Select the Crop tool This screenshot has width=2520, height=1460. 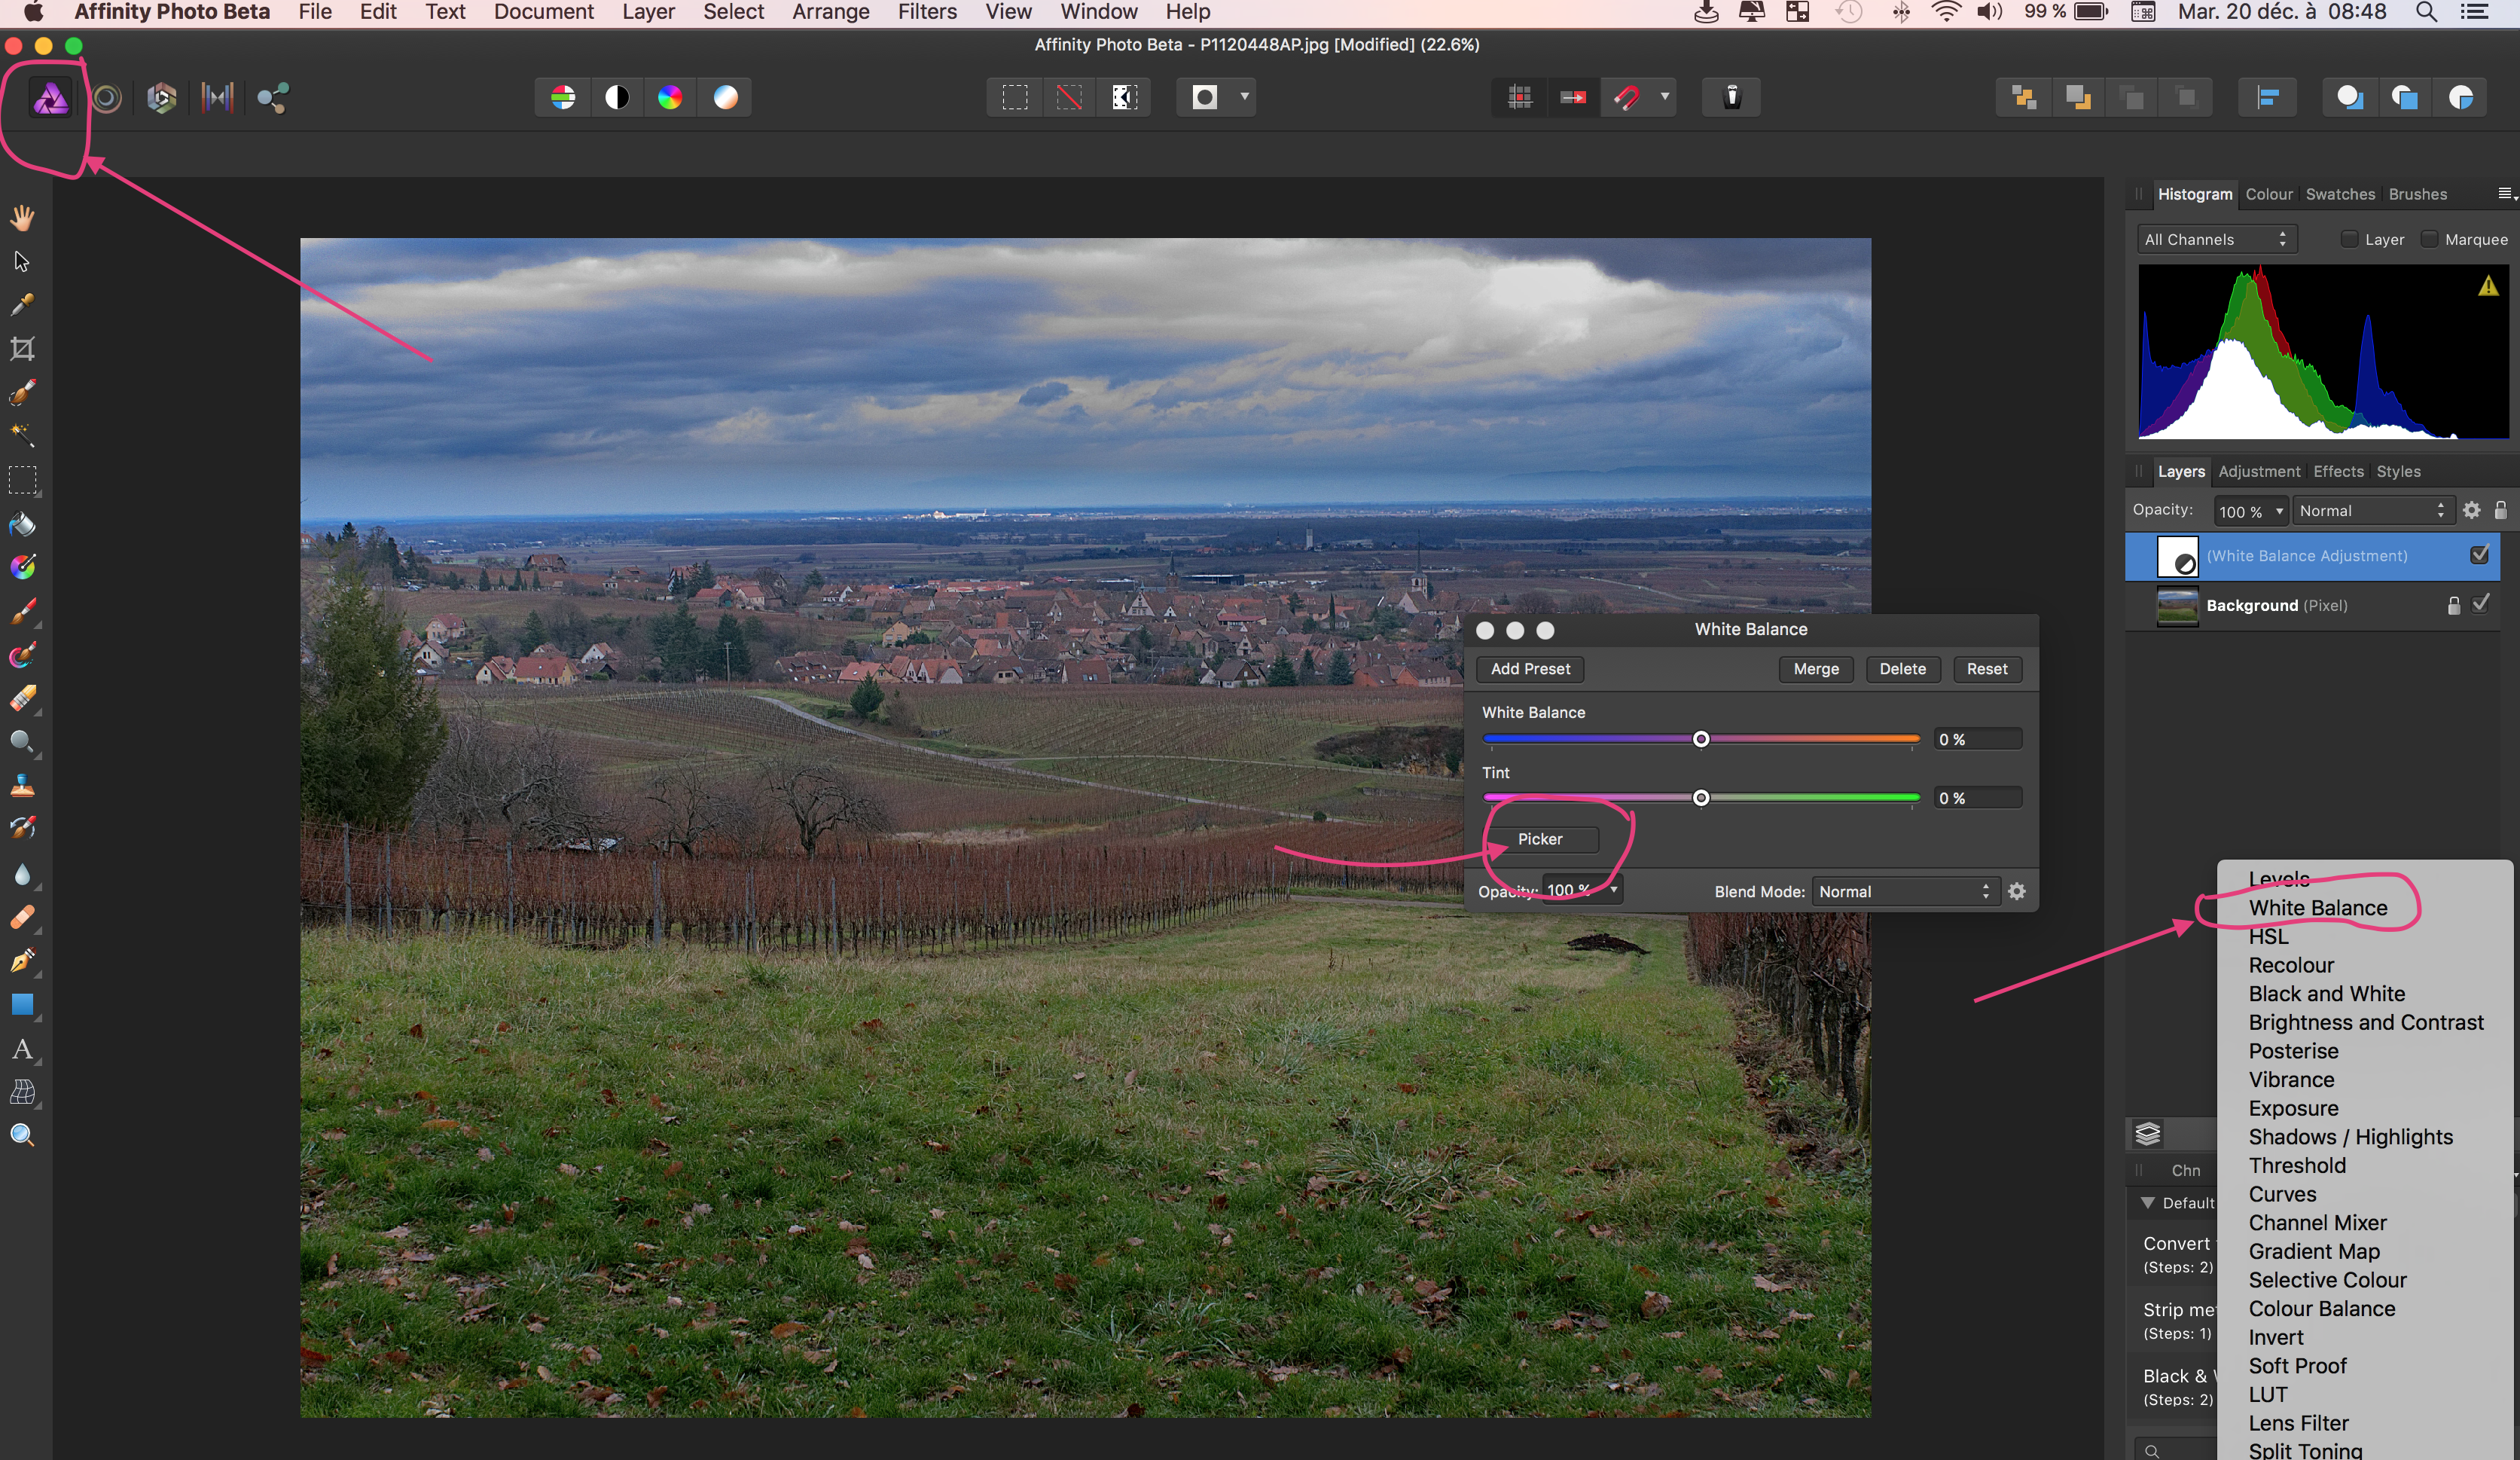point(22,348)
